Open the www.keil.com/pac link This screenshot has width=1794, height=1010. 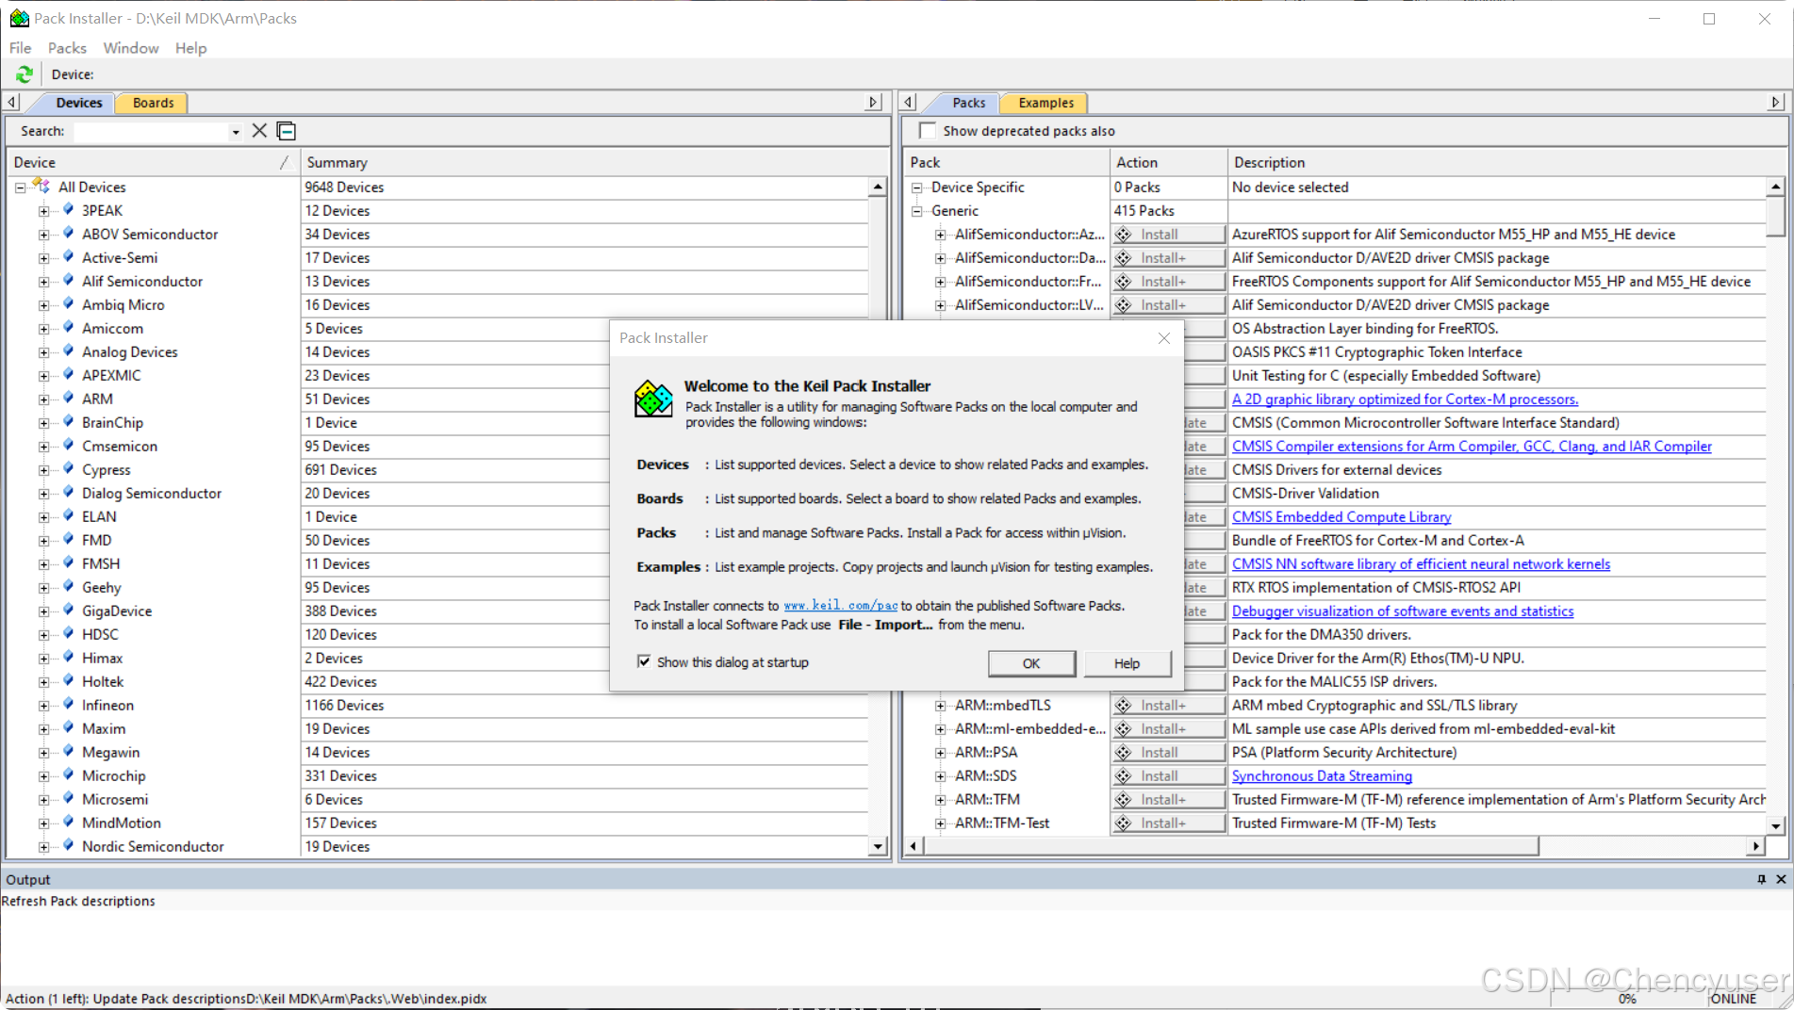[x=841, y=606]
